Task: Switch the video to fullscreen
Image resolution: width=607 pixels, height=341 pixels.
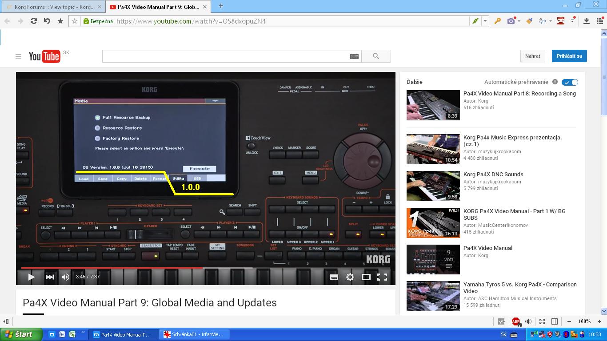Action: point(382,277)
